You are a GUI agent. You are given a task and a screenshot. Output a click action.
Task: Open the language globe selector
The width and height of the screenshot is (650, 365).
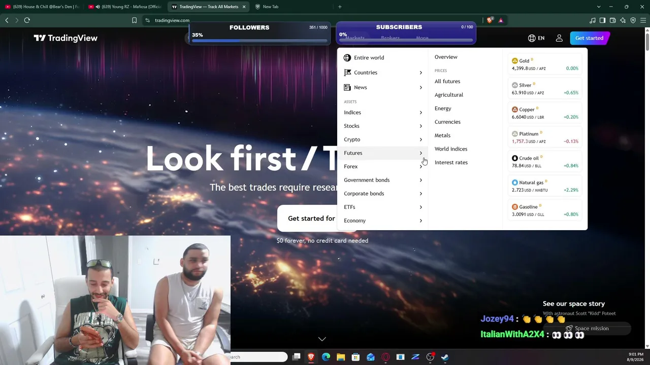(536, 38)
